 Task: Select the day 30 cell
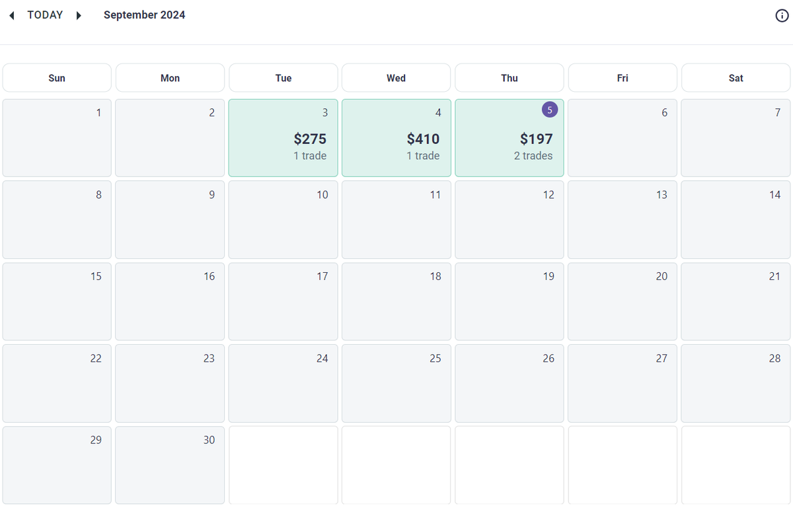tap(170, 465)
